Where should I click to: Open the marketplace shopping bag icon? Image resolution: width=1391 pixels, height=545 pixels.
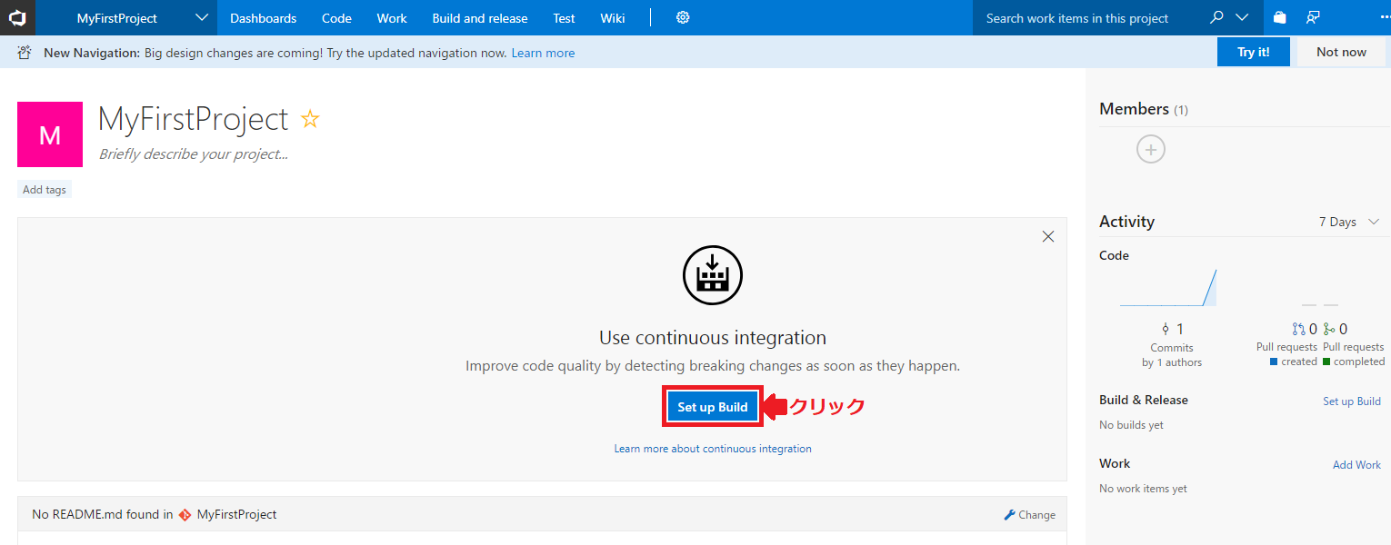1280,17
